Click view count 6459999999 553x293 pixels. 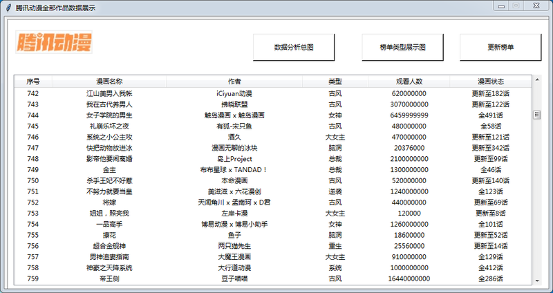pyautogui.click(x=409, y=115)
